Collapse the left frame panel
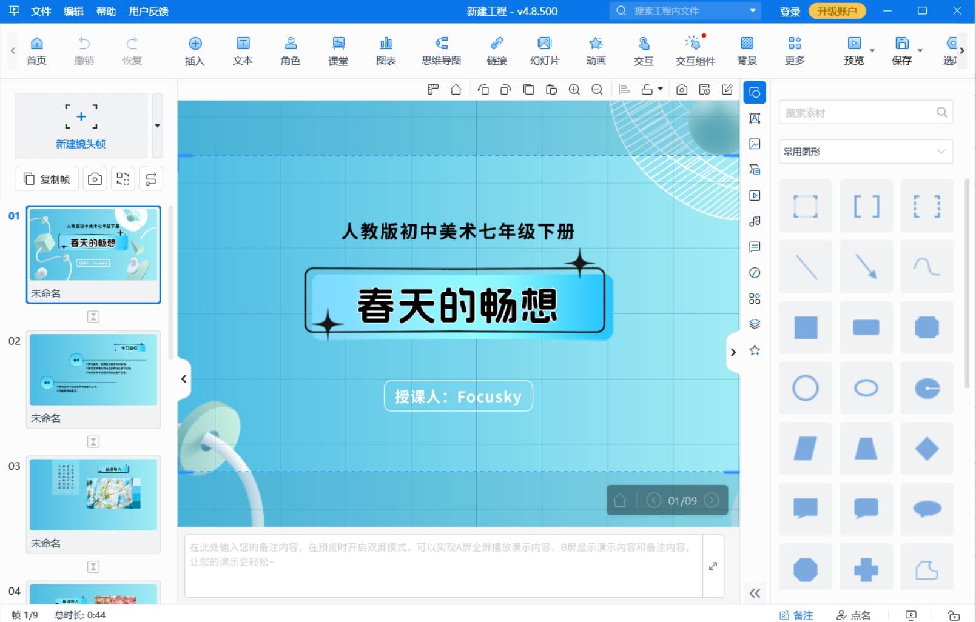Image resolution: width=976 pixels, height=622 pixels. click(x=184, y=379)
